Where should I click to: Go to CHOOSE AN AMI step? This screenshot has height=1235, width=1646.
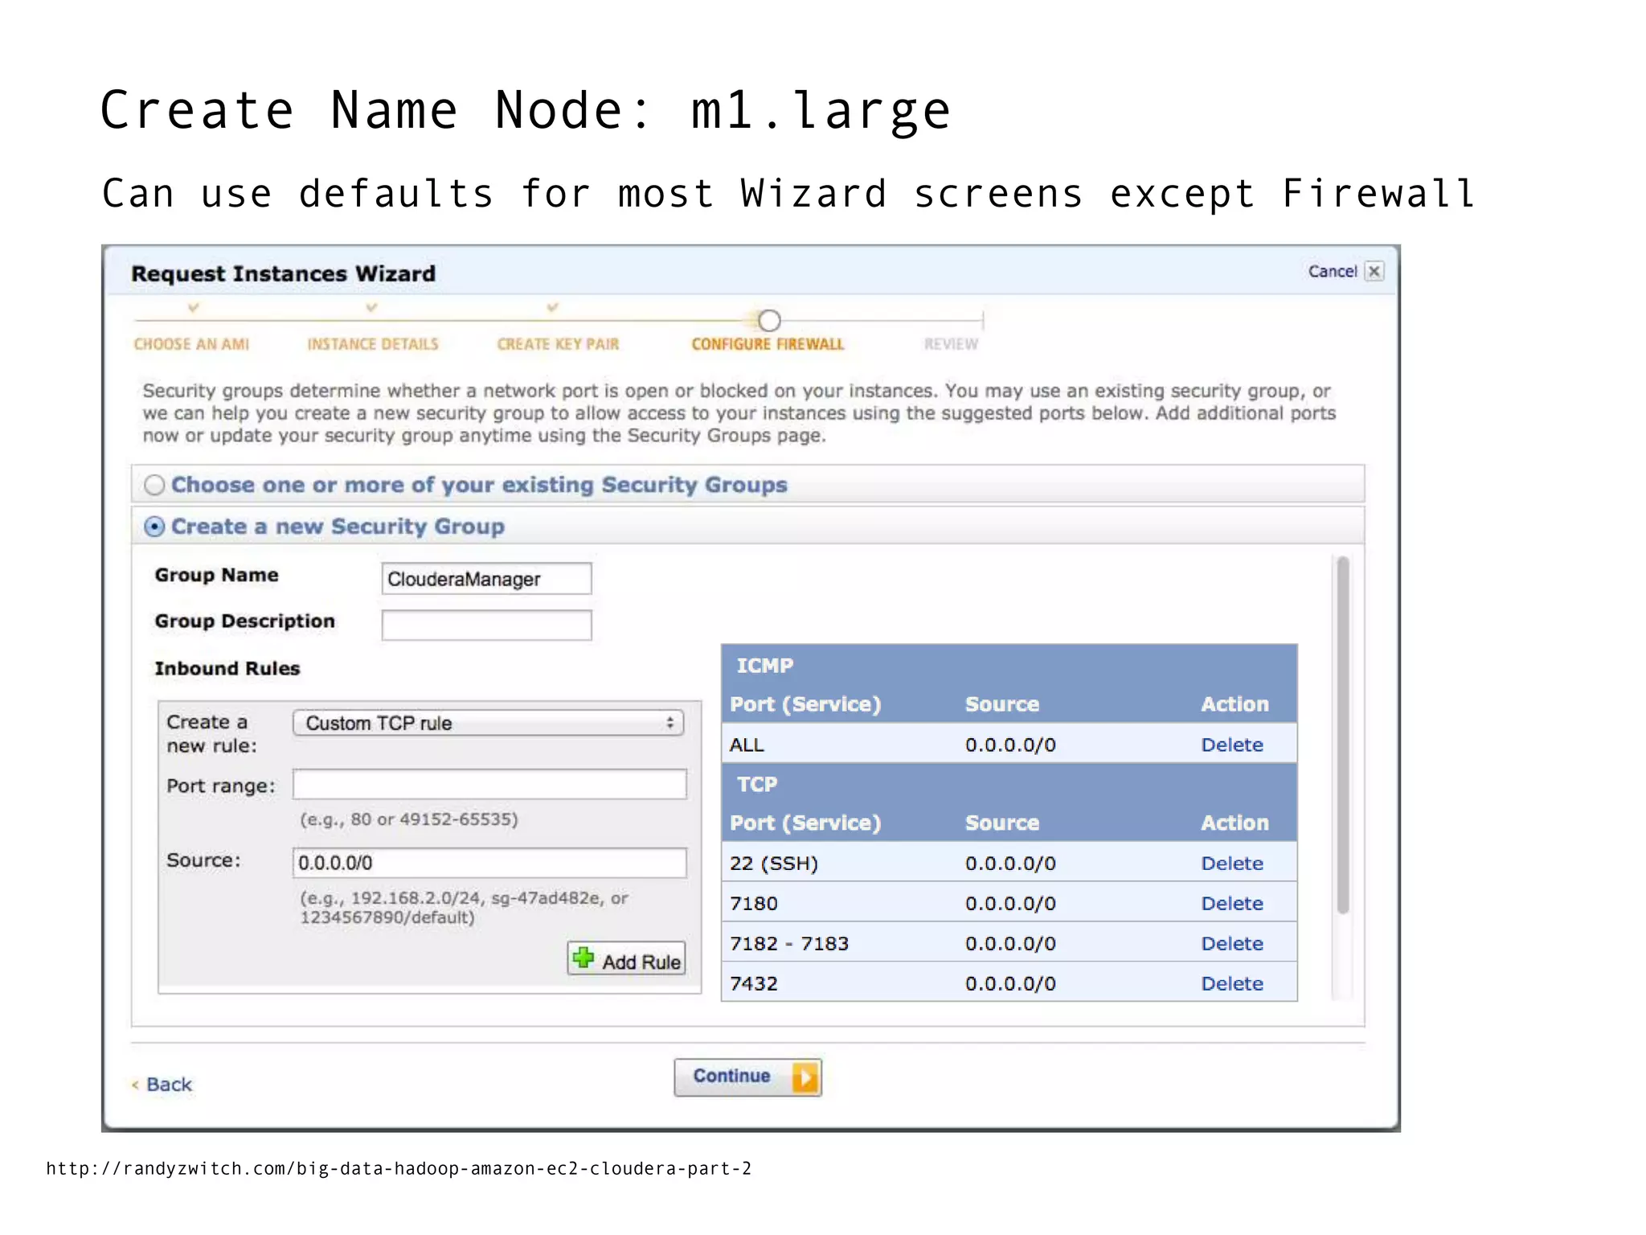pos(191,344)
